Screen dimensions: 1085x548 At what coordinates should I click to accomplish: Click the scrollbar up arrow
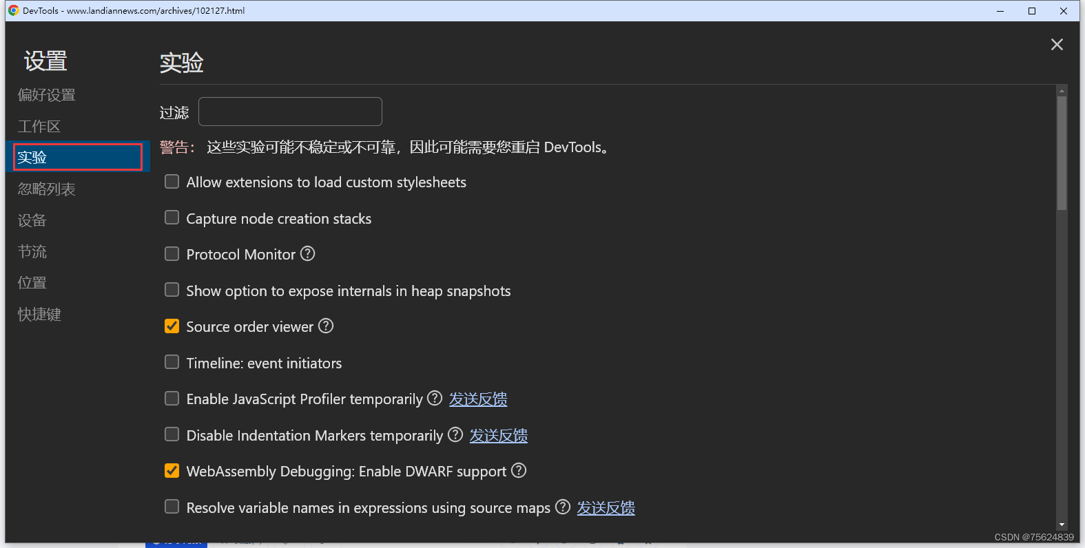tap(1062, 90)
